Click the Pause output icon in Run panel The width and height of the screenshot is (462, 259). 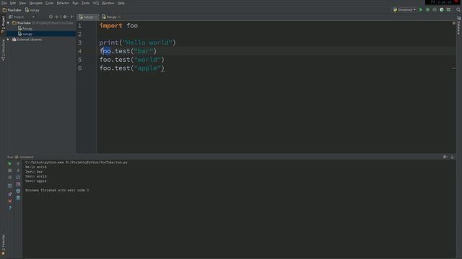9,178
